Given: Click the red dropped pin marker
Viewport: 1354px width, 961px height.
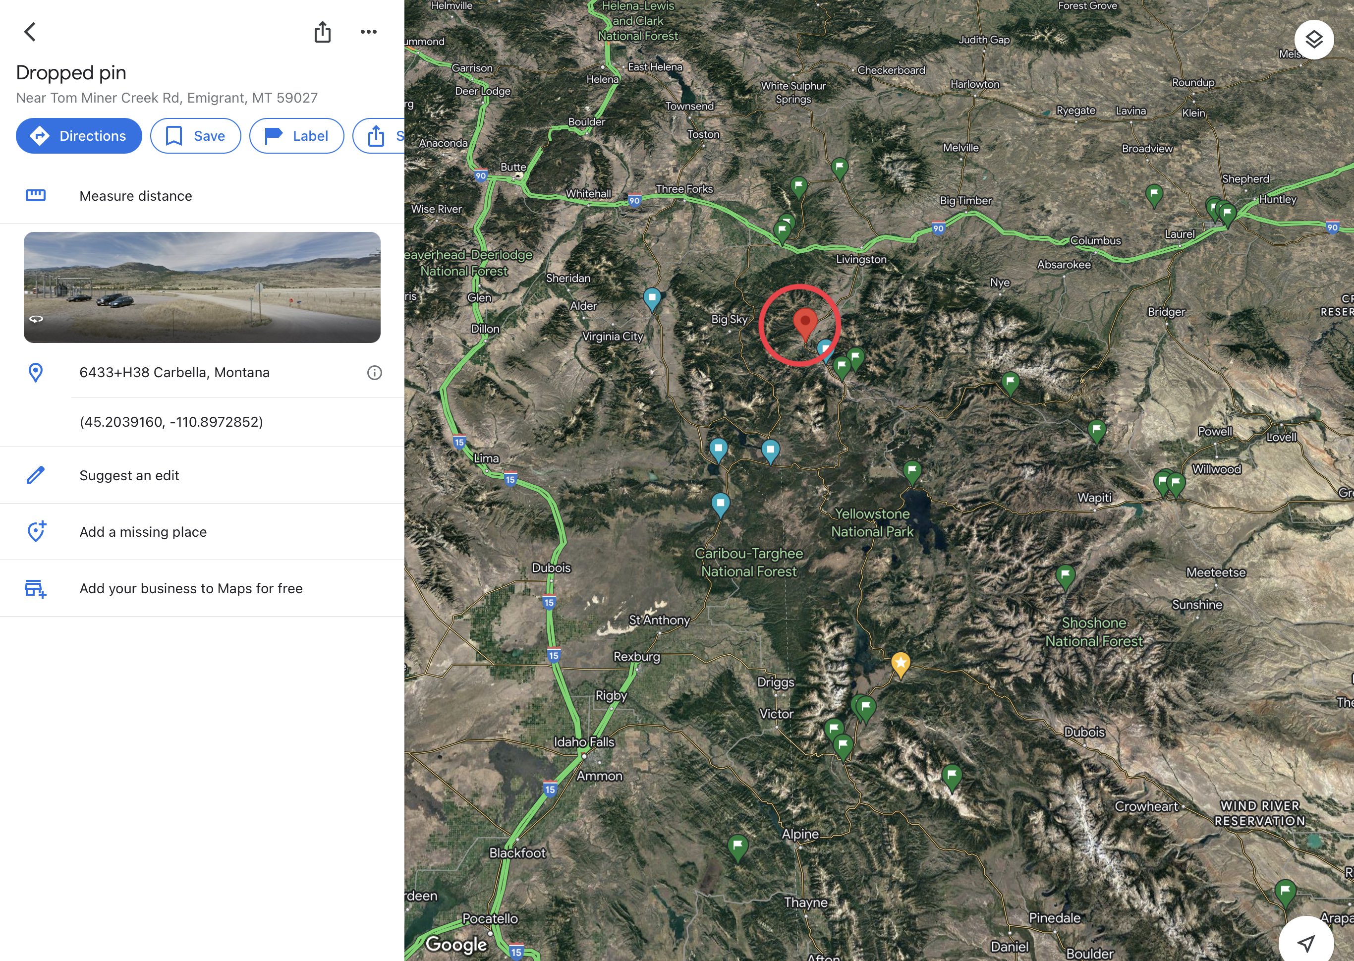Looking at the screenshot, I should [805, 323].
